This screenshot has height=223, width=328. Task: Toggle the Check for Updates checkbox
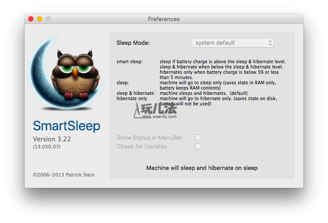point(198,146)
